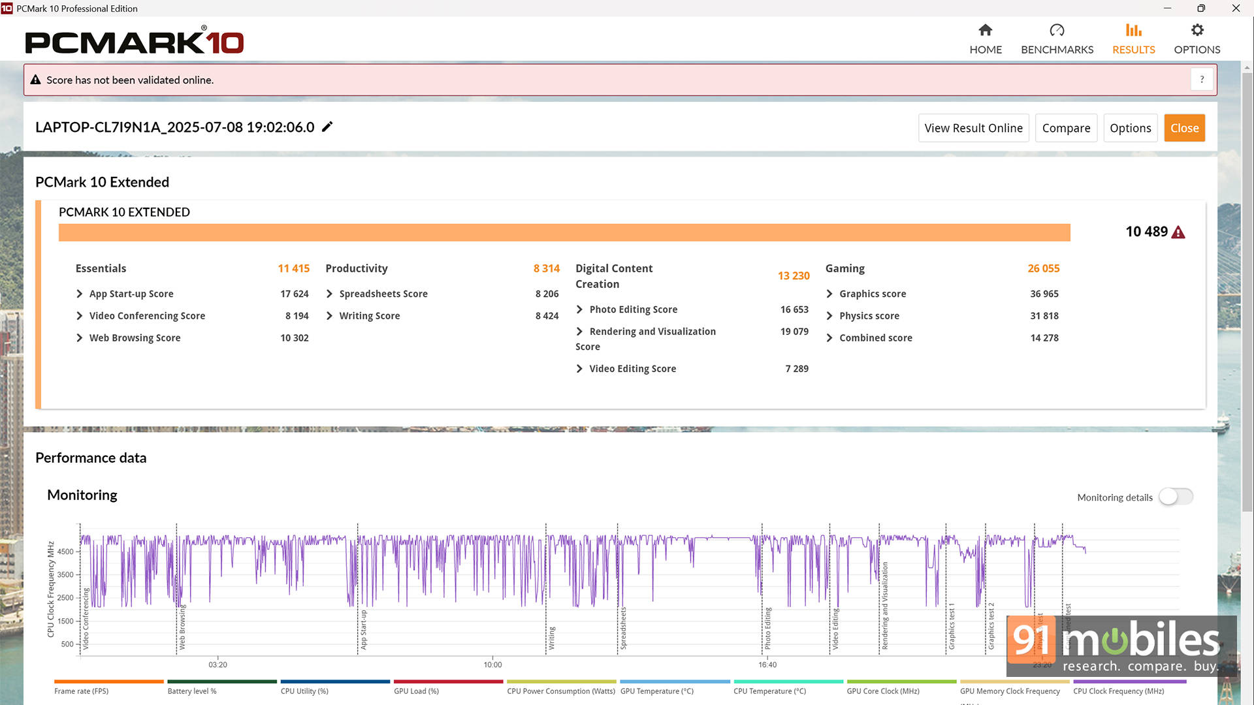Go to HOME tab label
This screenshot has height=705, width=1254.
(x=985, y=50)
